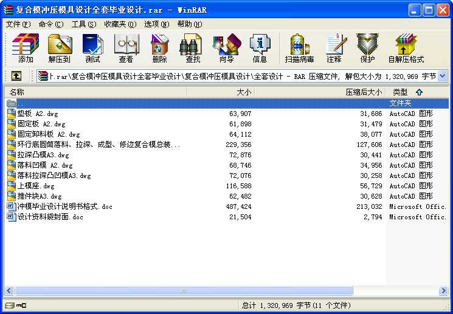Open the Comment (注释) toolbar icon
The height and width of the screenshot is (314, 453).
click(334, 49)
